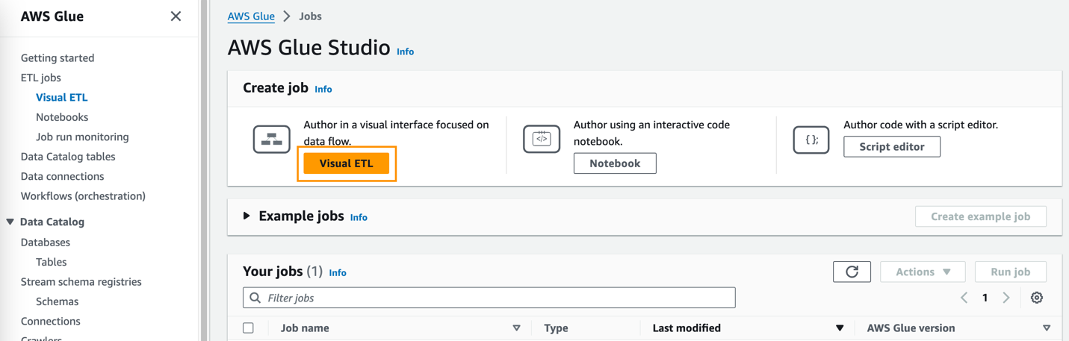This screenshot has height=341, width=1069.
Task: Click the search icon in Filter jobs
Action: [255, 298]
